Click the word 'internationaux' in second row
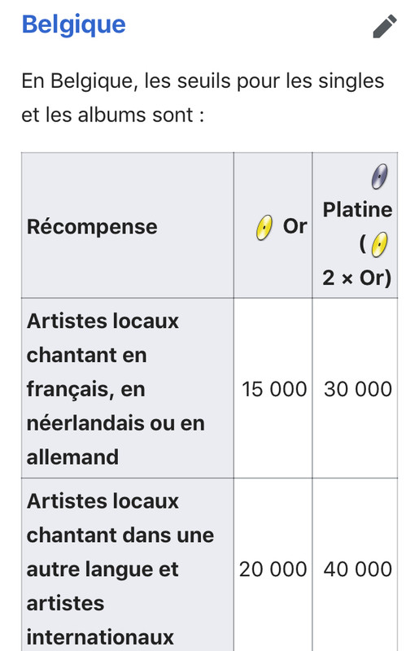419x651 pixels. [100, 637]
